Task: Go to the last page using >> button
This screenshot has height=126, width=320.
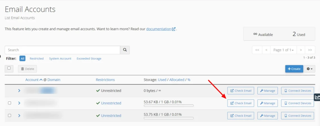Action: coord(310,50)
